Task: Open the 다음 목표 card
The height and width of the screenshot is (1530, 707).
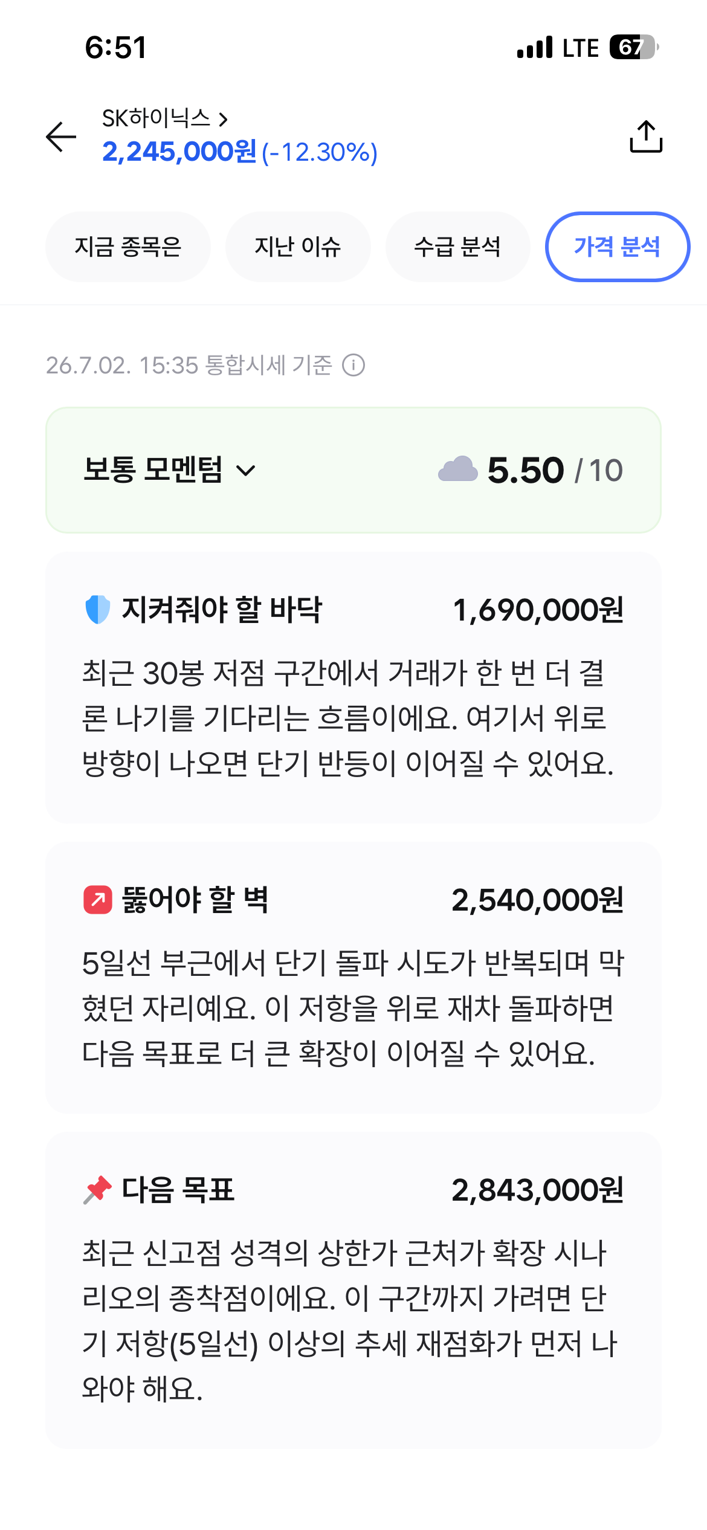Action: [x=353, y=1290]
